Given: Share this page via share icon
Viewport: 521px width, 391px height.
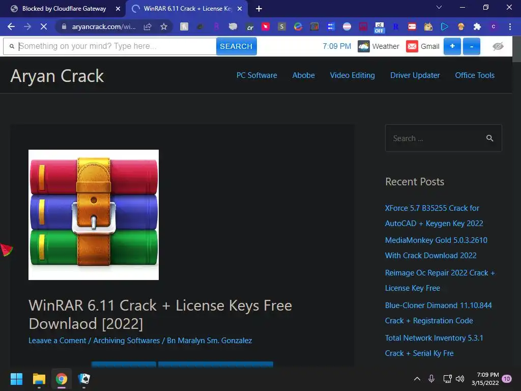Looking at the screenshot, I should coord(148,26).
